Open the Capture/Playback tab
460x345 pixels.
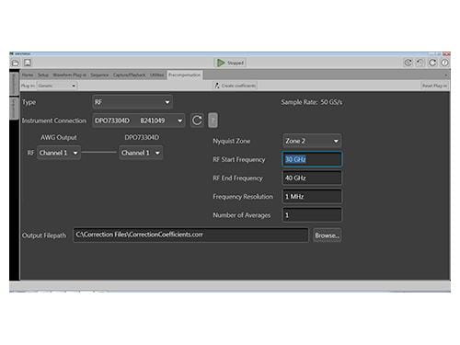pyautogui.click(x=130, y=75)
